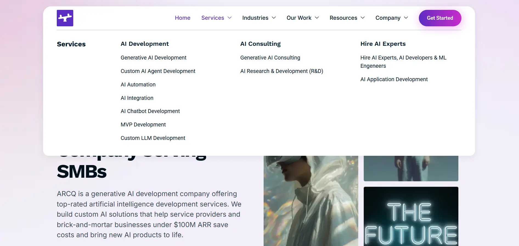Click the ARCQ purple logo icon
Screen dimensions: 519x246
65,18
